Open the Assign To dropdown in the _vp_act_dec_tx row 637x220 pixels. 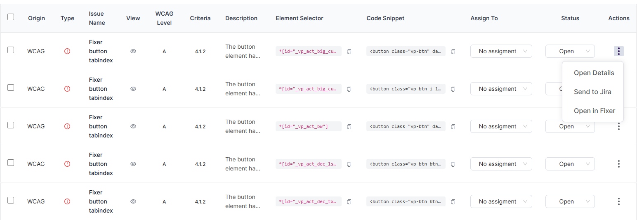tap(501, 201)
